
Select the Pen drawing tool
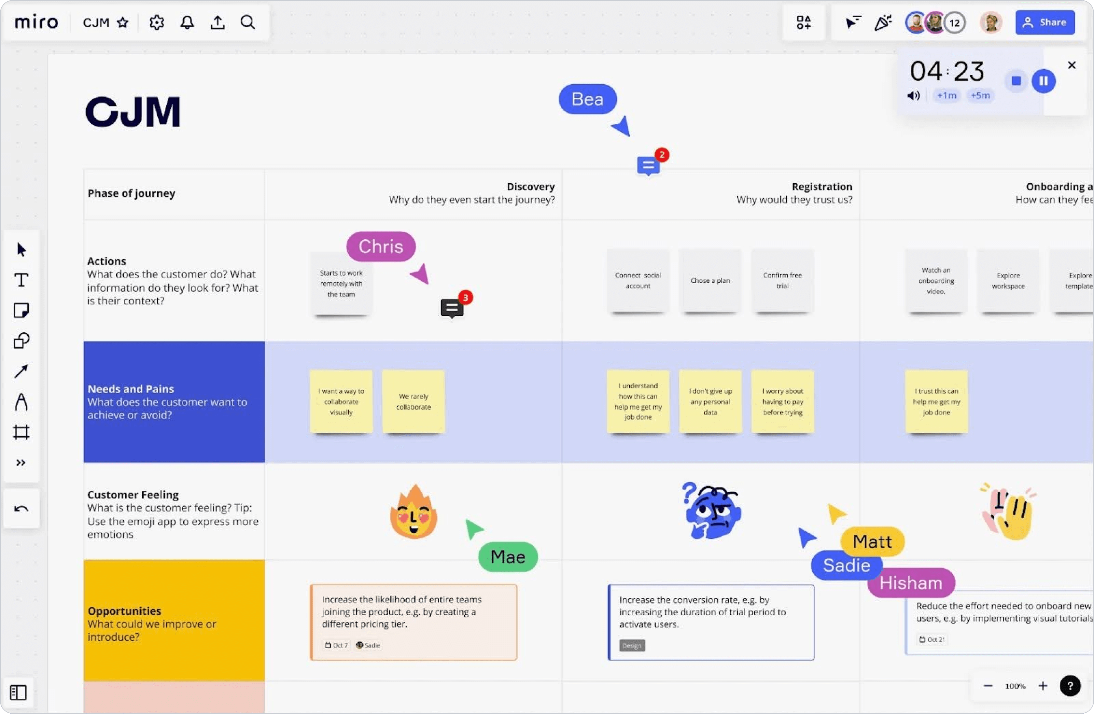[x=21, y=402]
